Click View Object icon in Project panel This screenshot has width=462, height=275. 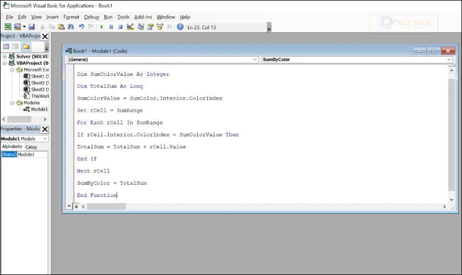(x=15, y=46)
